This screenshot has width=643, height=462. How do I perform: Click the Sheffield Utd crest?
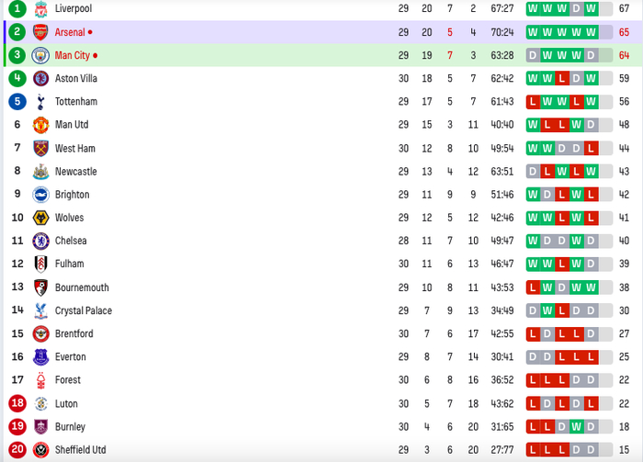[40, 449]
